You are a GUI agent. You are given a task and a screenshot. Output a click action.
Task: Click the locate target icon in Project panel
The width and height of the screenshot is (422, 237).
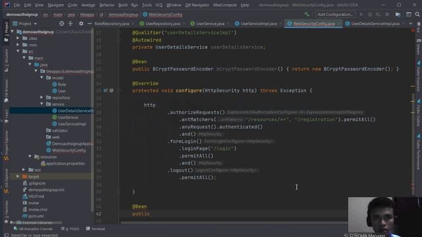(61, 24)
